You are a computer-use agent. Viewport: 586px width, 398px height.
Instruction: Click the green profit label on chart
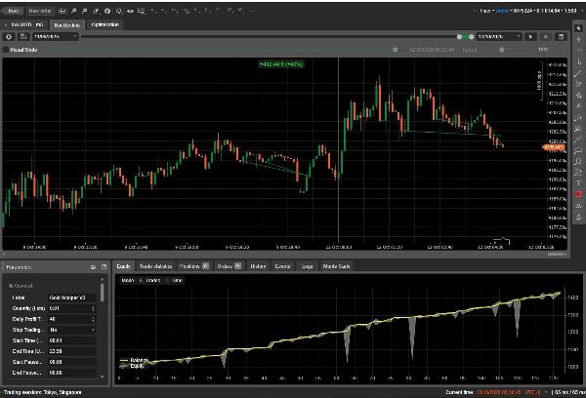[281, 64]
